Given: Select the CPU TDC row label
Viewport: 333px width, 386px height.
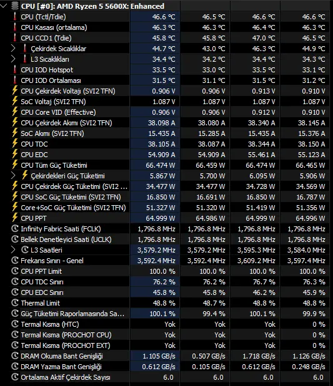Looking at the screenshot, I should tap(34, 144).
